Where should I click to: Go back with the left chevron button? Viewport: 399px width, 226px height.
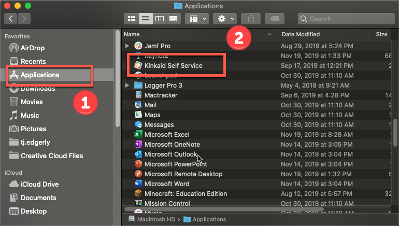pyautogui.click(x=11, y=19)
